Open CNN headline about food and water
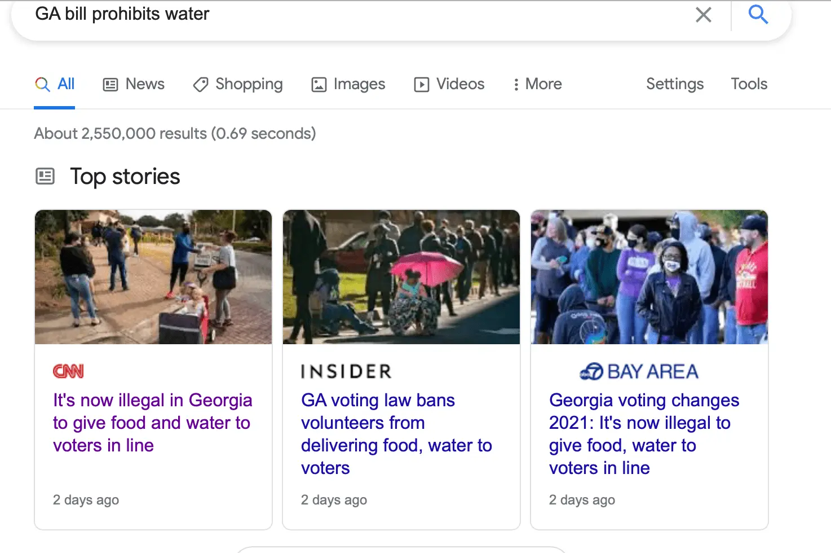The height and width of the screenshot is (553, 831). click(x=152, y=423)
